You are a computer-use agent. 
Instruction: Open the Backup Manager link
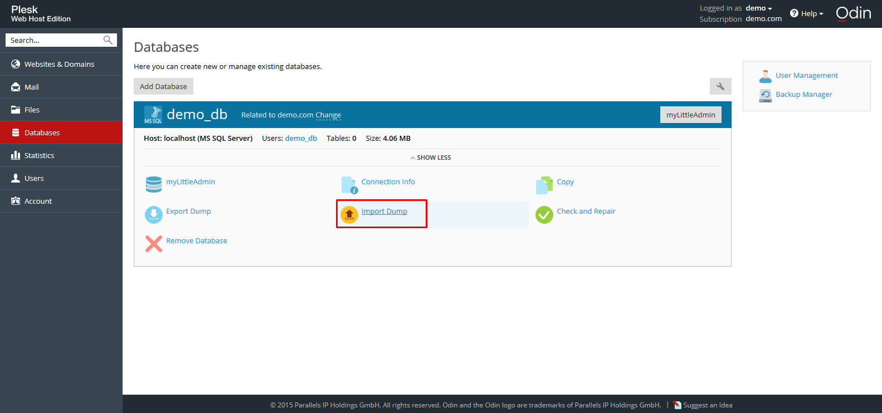pos(804,94)
